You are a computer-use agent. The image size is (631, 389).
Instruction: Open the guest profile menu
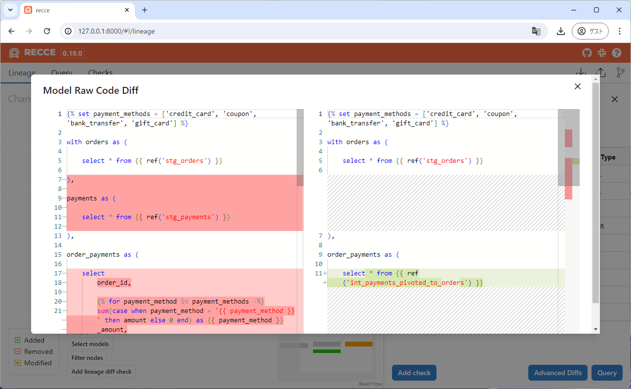[x=590, y=31]
